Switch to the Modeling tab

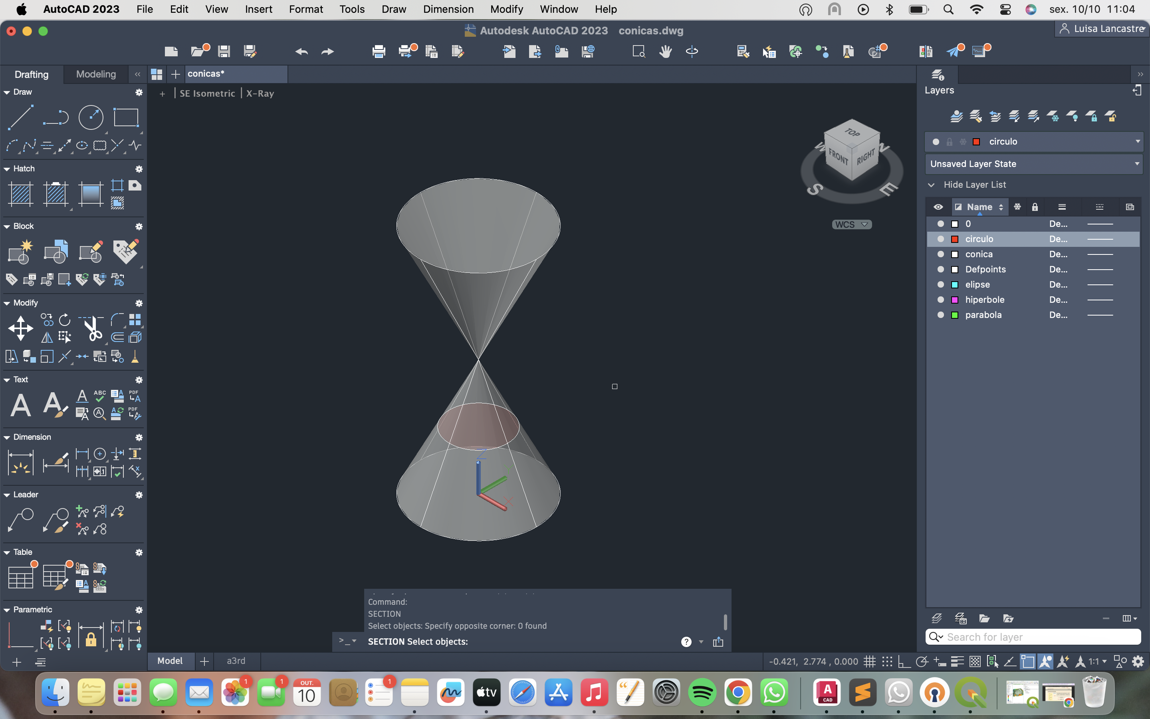click(x=95, y=74)
